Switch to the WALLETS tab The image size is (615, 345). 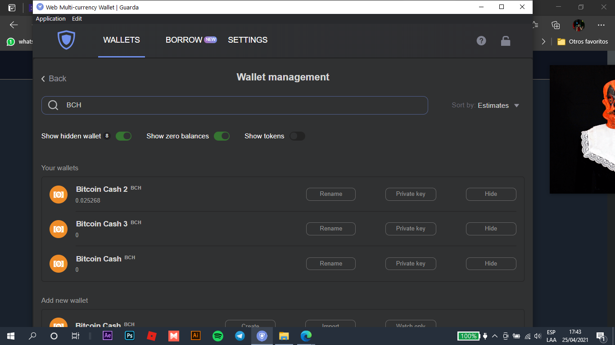122,40
